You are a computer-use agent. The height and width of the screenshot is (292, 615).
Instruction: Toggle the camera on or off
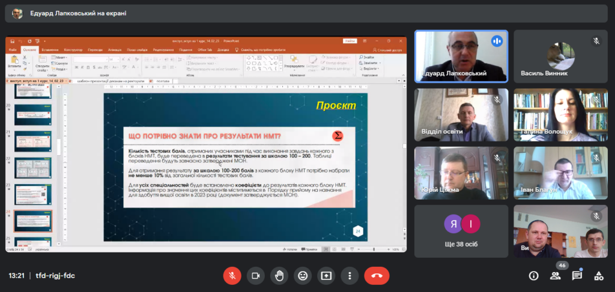[255, 275]
